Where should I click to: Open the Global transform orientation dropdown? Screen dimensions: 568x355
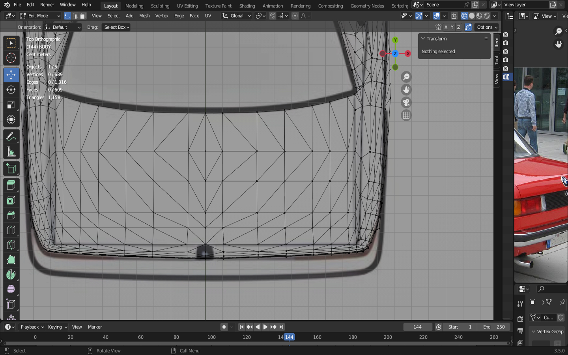click(237, 16)
